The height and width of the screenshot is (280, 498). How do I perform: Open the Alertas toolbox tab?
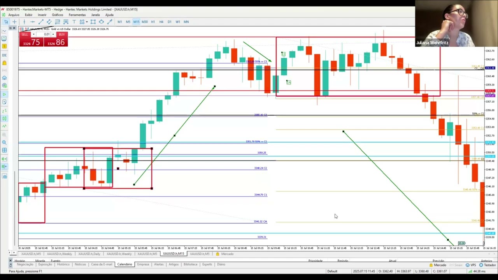point(159,264)
